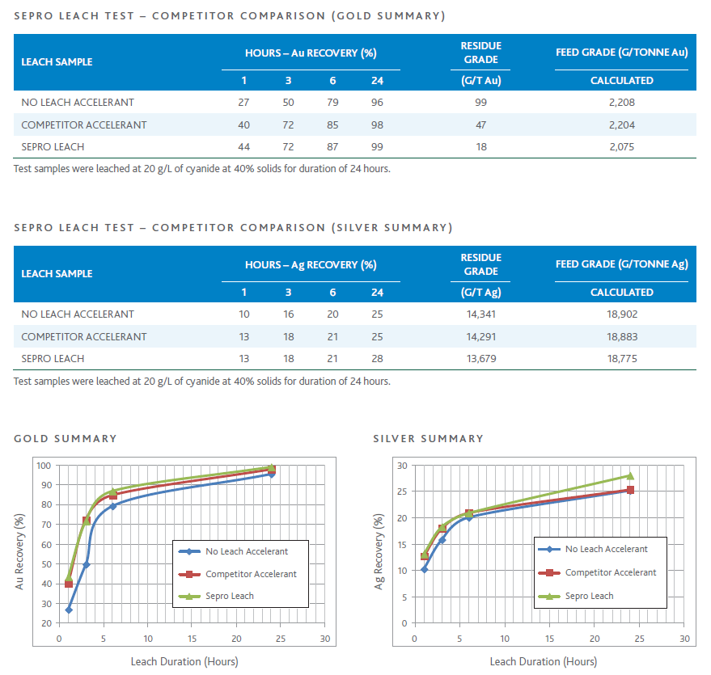
Task: Select the 'Au Recovery (%)' axis label
Action: [x=19, y=551]
